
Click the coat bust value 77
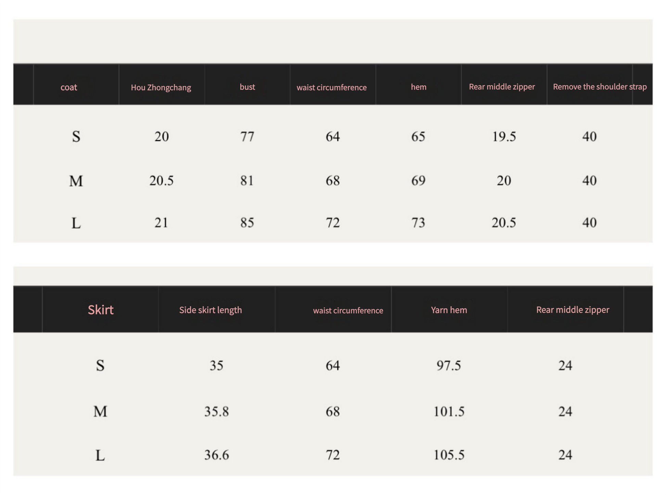[x=247, y=136]
